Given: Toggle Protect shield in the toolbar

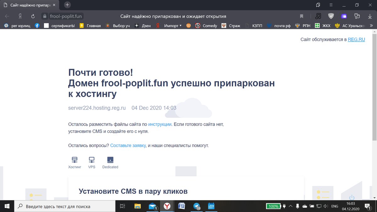Looking at the screenshot, I should pyautogui.click(x=331, y=16).
